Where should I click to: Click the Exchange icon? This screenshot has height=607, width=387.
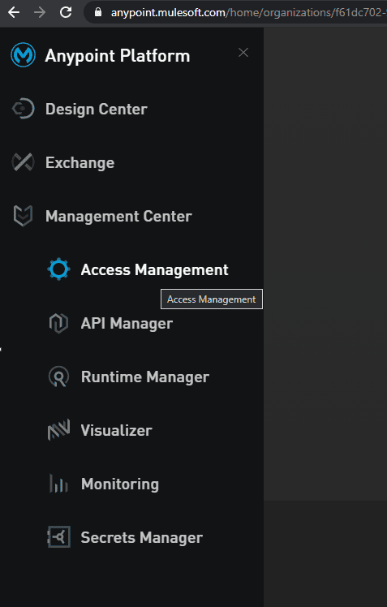pyautogui.click(x=23, y=162)
